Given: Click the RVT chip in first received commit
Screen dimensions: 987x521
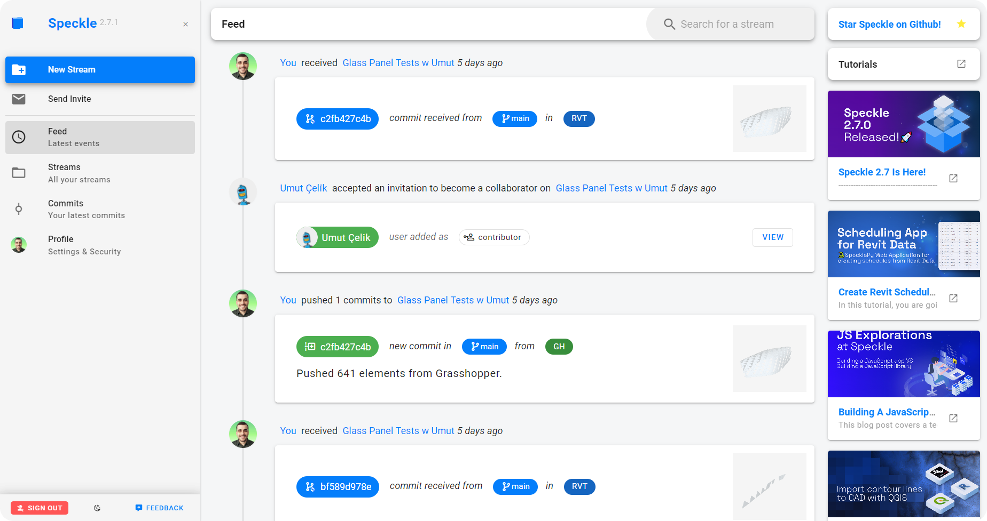Looking at the screenshot, I should [x=579, y=118].
